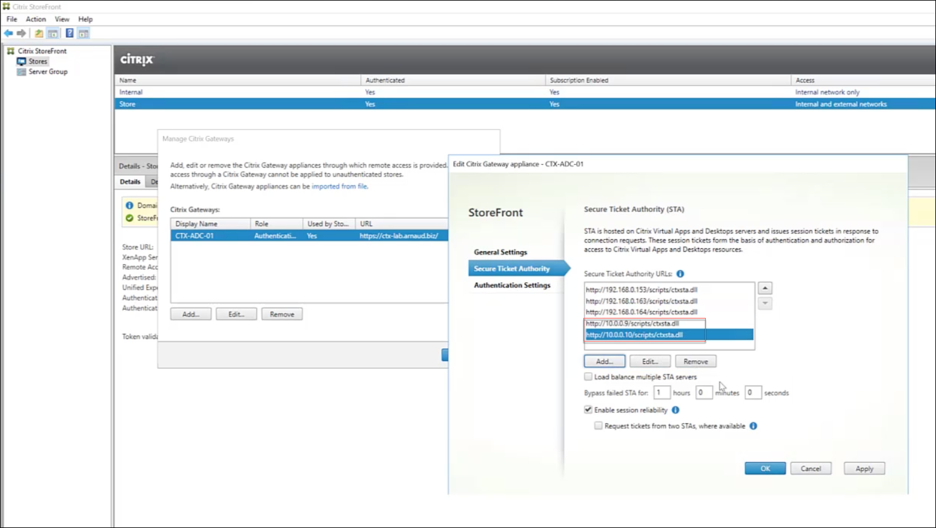Click the info icon after Request tickets from two STAs
This screenshot has width=936, height=528.
pyautogui.click(x=754, y=426)
